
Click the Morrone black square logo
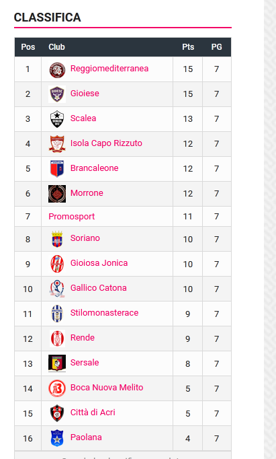click(57, 194)
